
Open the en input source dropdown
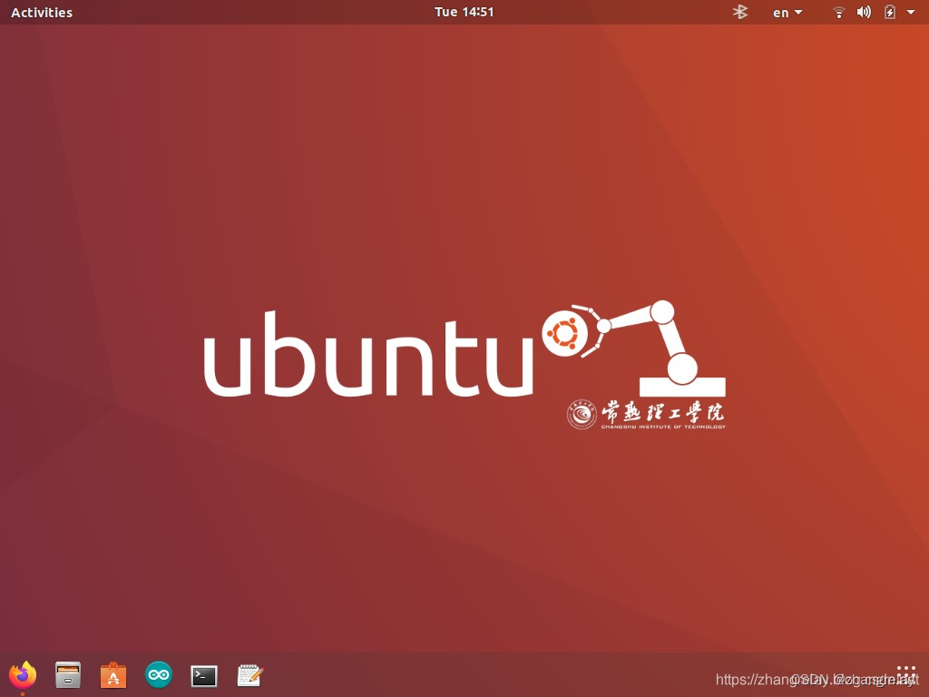(787, 13)
